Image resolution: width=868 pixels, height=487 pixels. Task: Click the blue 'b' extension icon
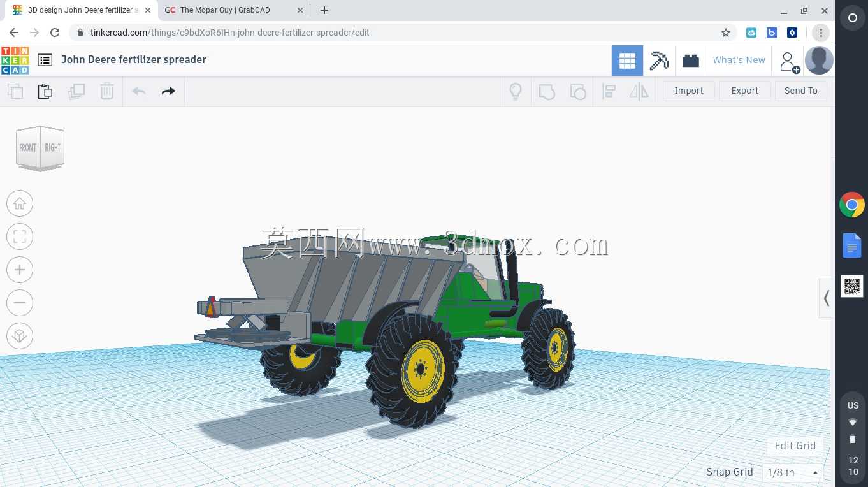point(772,33)
